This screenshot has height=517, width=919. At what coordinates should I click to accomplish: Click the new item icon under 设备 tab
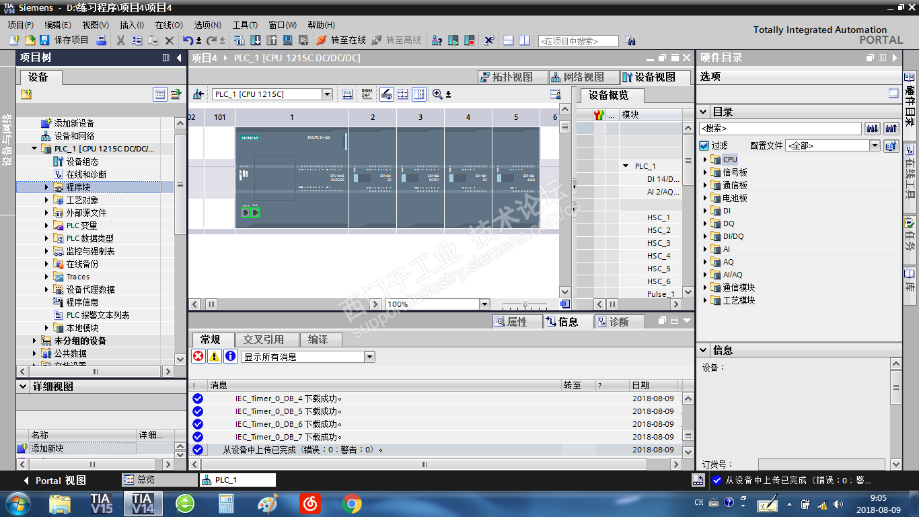point(26,94)
